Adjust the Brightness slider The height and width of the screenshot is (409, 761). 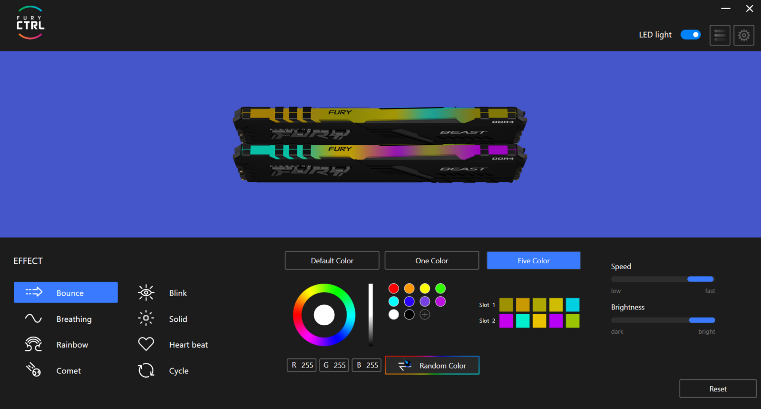coord(663,320)
